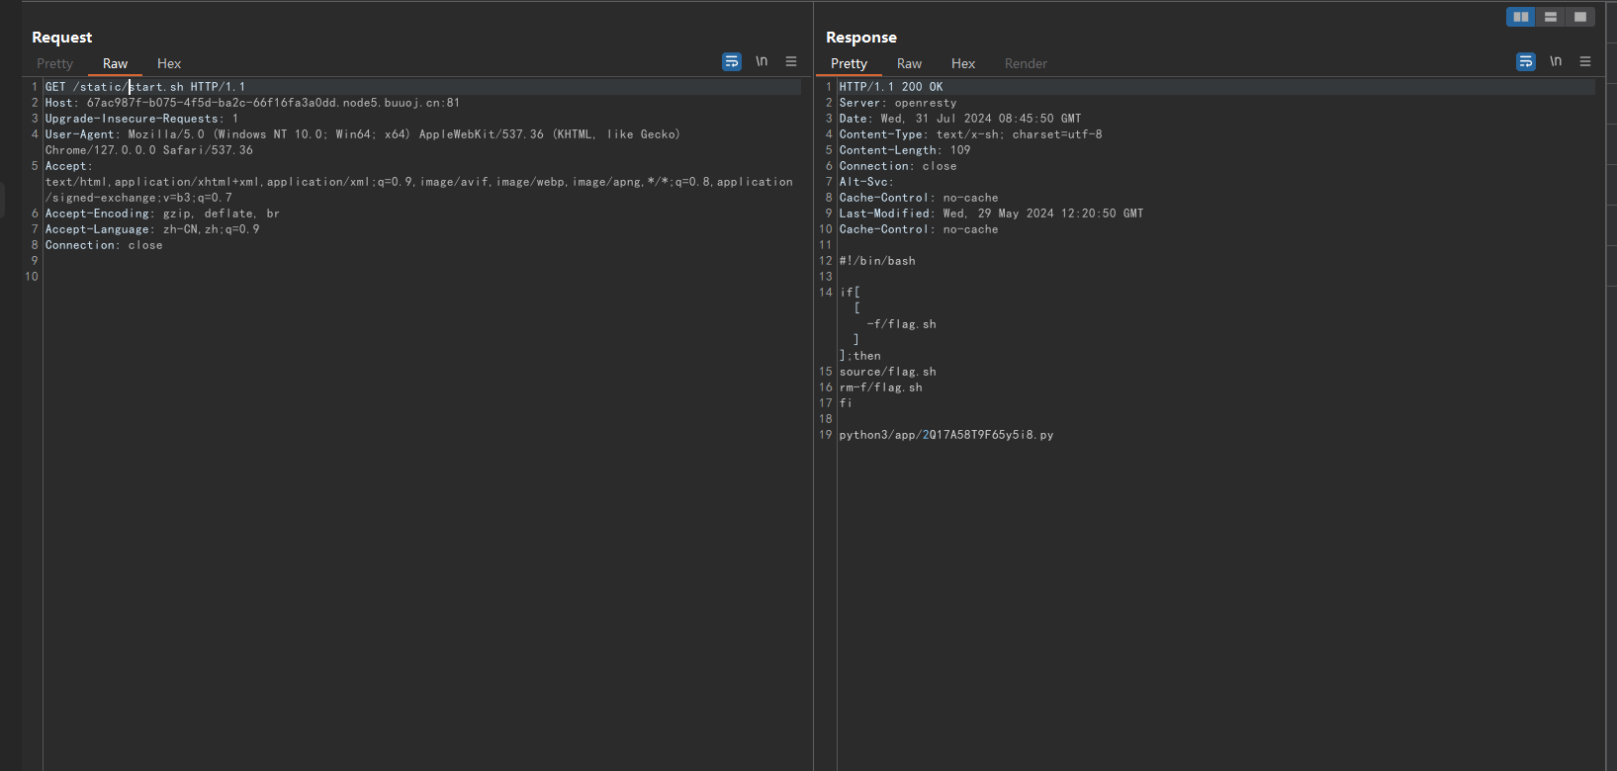
Task: Switch to combined tab layout view
Action: coord(1579,17)
